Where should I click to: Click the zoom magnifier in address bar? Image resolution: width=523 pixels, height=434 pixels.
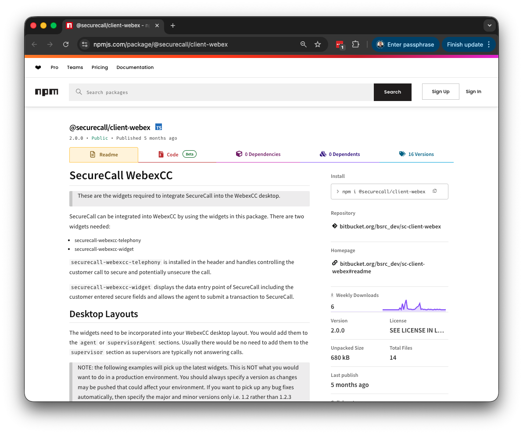pos(303,44)
